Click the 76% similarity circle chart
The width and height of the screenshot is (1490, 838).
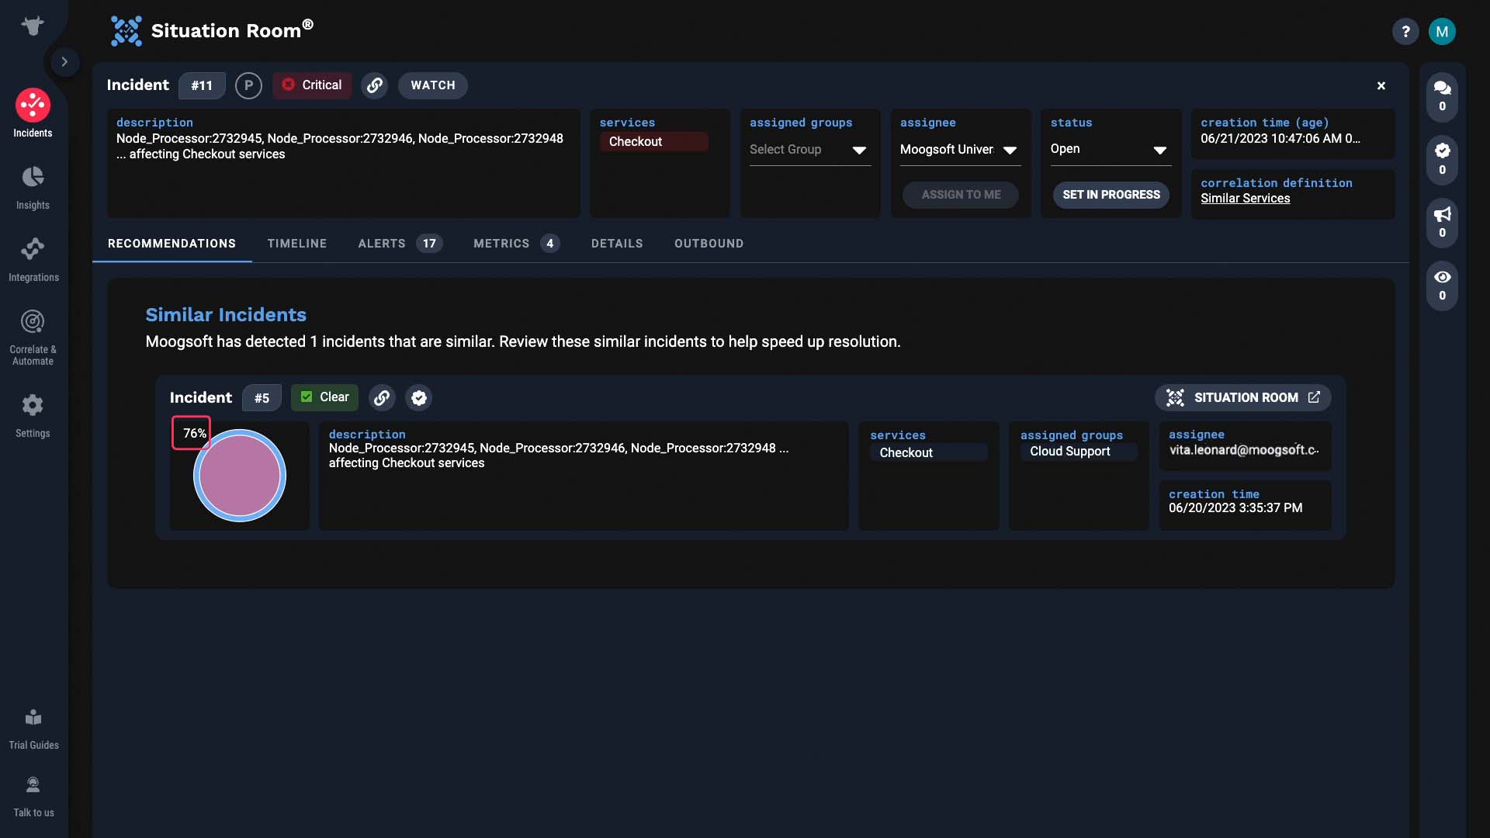tap(240, 476)
